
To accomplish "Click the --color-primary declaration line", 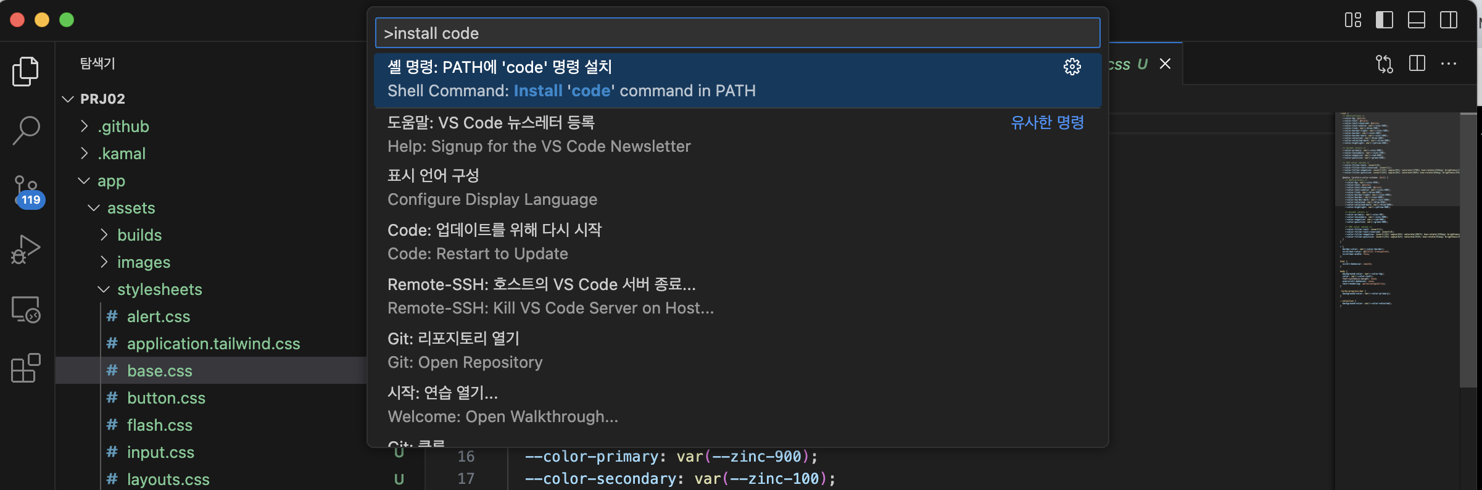I will 671,457.
